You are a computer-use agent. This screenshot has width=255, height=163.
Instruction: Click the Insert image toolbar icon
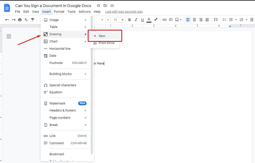(177, 19)
